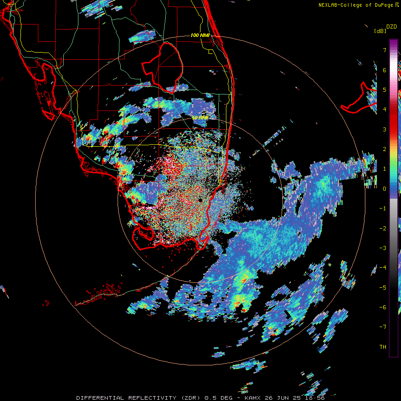Click the 6 value on color scale

(x=385, y=70)
